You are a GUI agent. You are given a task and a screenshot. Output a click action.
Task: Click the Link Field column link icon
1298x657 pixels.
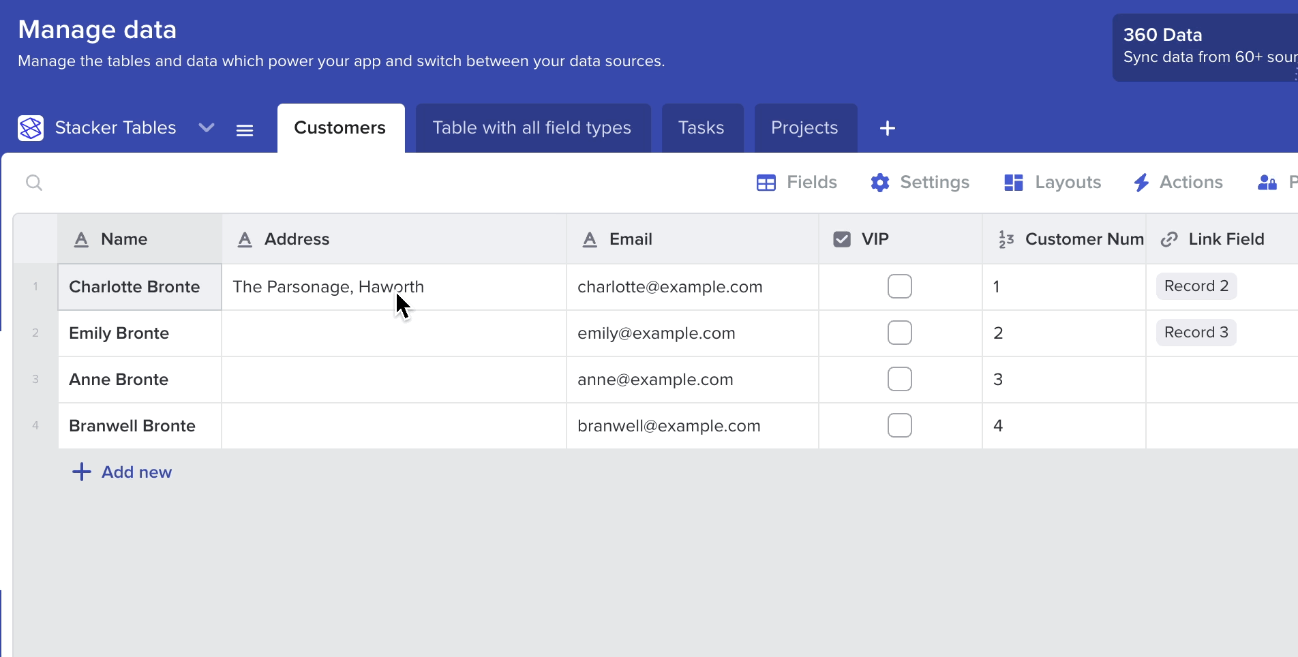click(1169, 239)
